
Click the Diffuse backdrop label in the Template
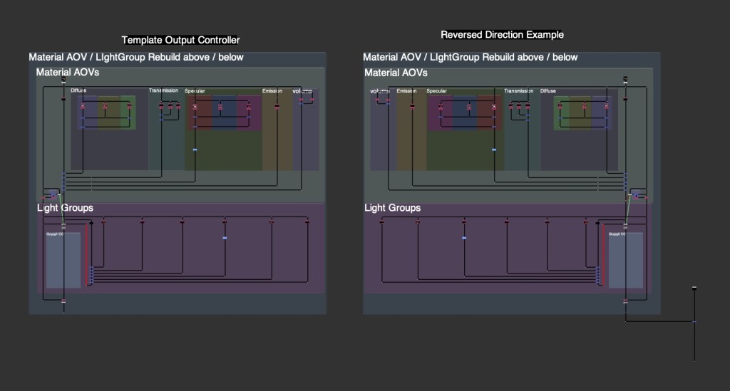coord(78,90)
